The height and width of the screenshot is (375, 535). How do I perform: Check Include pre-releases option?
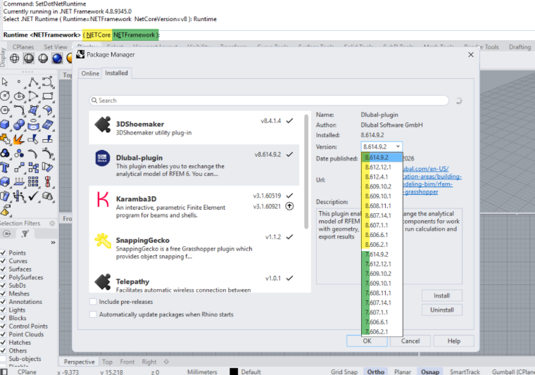[x=93, y=302]
